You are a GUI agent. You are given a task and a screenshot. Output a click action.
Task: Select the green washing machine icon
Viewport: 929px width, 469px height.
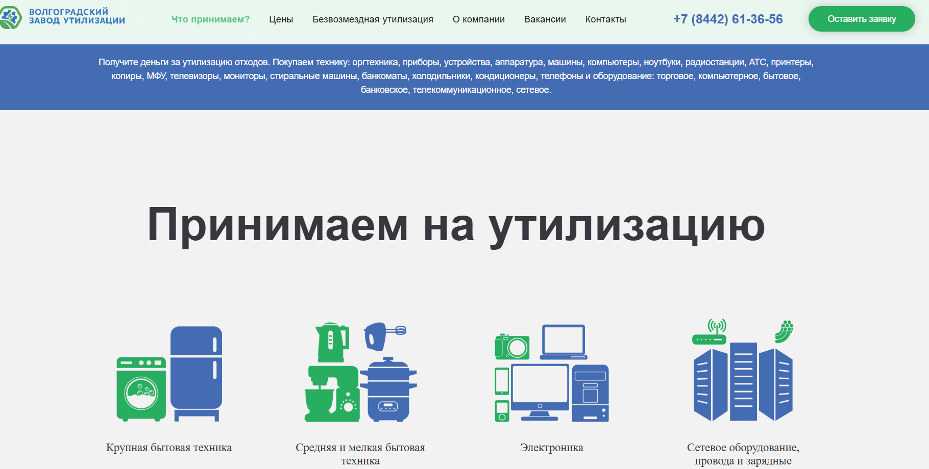point(141,389)
